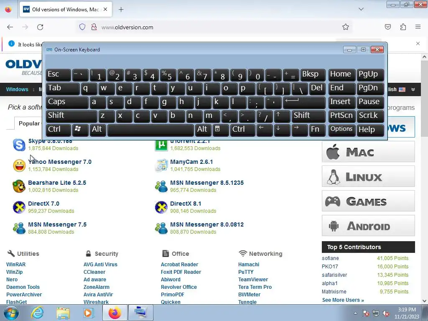The width and height of the screenshot is (428, 321).
Task: Click the Skype program icon
Action: [x=19, y=145]
